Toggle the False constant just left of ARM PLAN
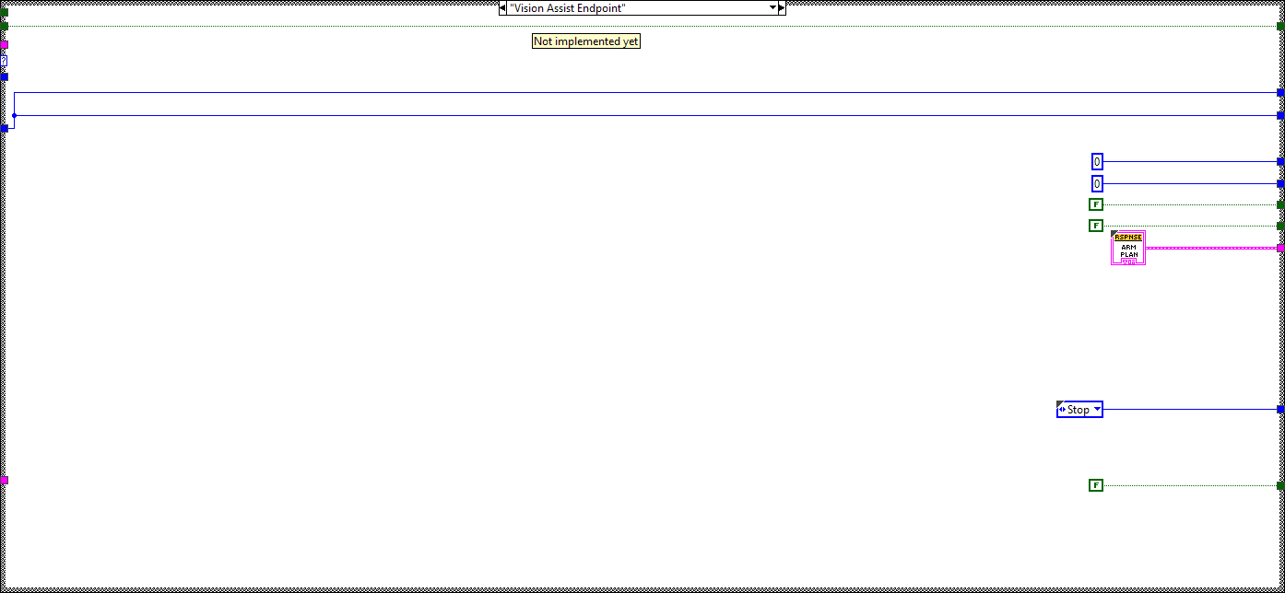 tap(1096, 226)
